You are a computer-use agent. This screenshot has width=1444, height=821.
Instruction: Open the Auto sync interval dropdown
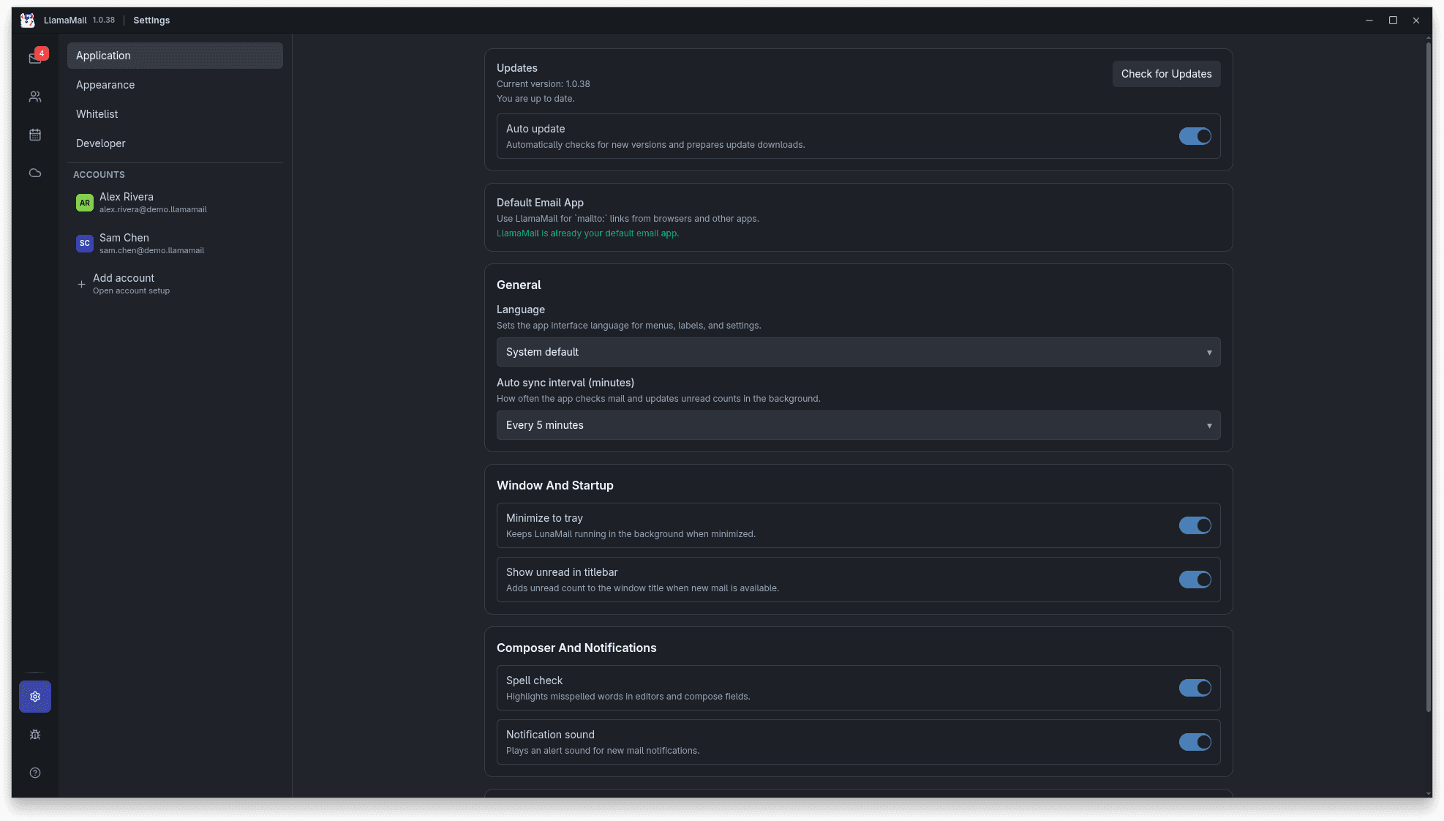coord(857,425)
